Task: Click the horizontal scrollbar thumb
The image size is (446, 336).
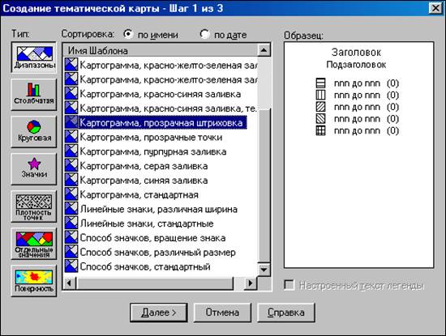Action: coord(154,283)
